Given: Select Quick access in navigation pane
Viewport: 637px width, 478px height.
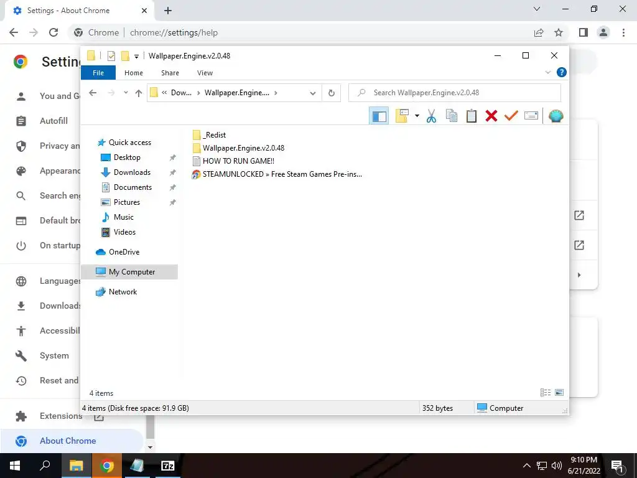Looking at the screenshot, I should 129,143.
